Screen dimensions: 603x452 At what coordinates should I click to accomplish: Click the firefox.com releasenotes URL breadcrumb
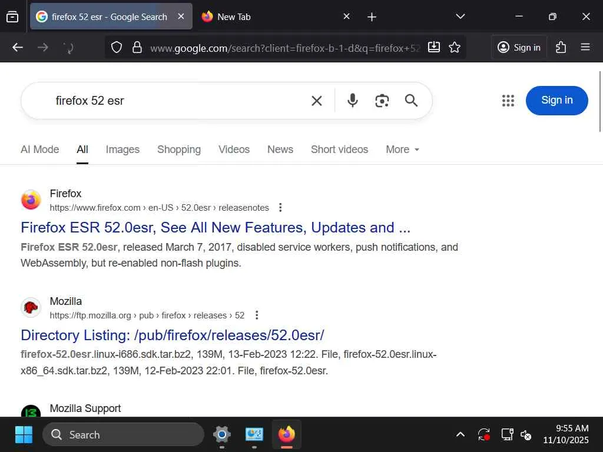[x=159, y=208]
